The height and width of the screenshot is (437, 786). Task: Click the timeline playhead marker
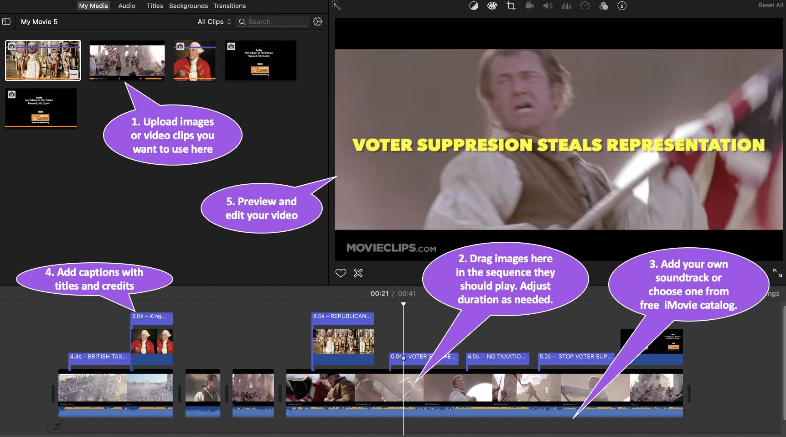click(x=403, y=304)
